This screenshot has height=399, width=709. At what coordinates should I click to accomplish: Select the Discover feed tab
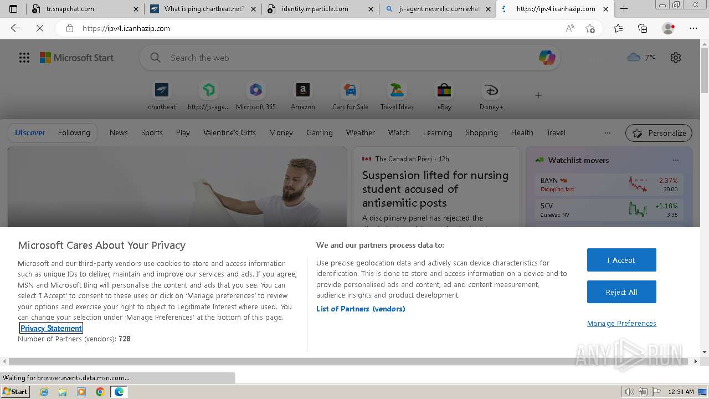(x=30, y=132)
